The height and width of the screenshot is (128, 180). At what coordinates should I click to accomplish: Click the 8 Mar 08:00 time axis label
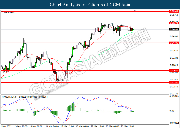tap(37, 126)
